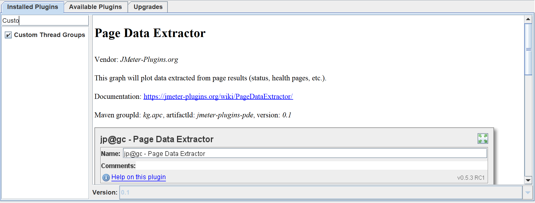This screenshot has height=203, width=535.
Task: Click the vertical scrollbar thumb
Action: pyautogui.click(x=528, y=49)
